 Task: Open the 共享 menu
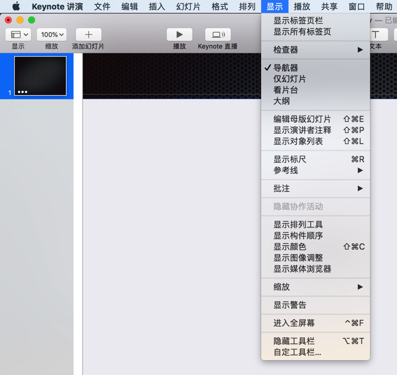point(329,6)
